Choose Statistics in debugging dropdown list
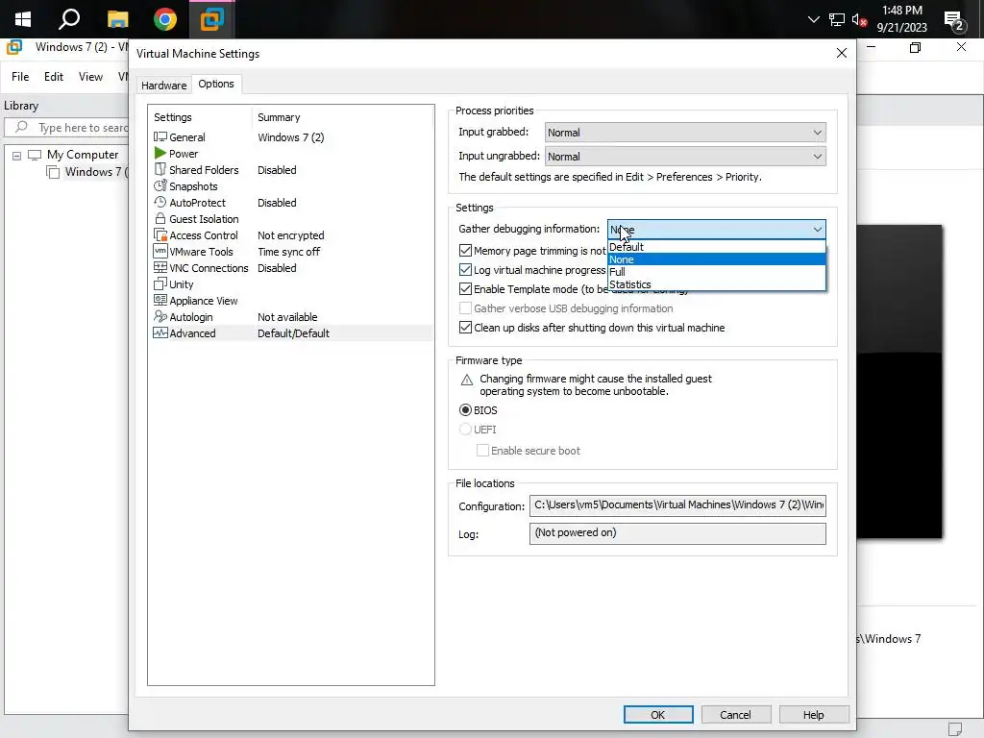This screenshot has width=984, height=738. click(717, 284)
